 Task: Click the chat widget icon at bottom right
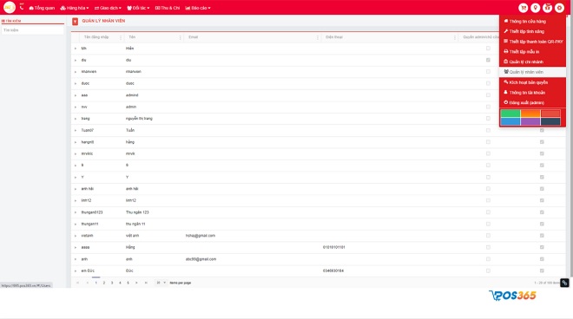click(x=564, y=283)
